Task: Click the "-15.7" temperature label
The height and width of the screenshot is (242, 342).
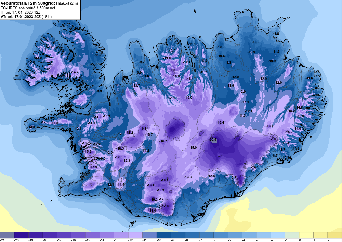Action: (149, 135)
